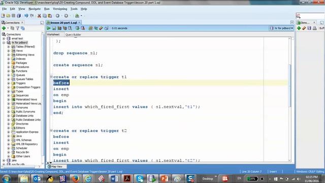Click the Open folder icon in main toolbar

[8, 16]
